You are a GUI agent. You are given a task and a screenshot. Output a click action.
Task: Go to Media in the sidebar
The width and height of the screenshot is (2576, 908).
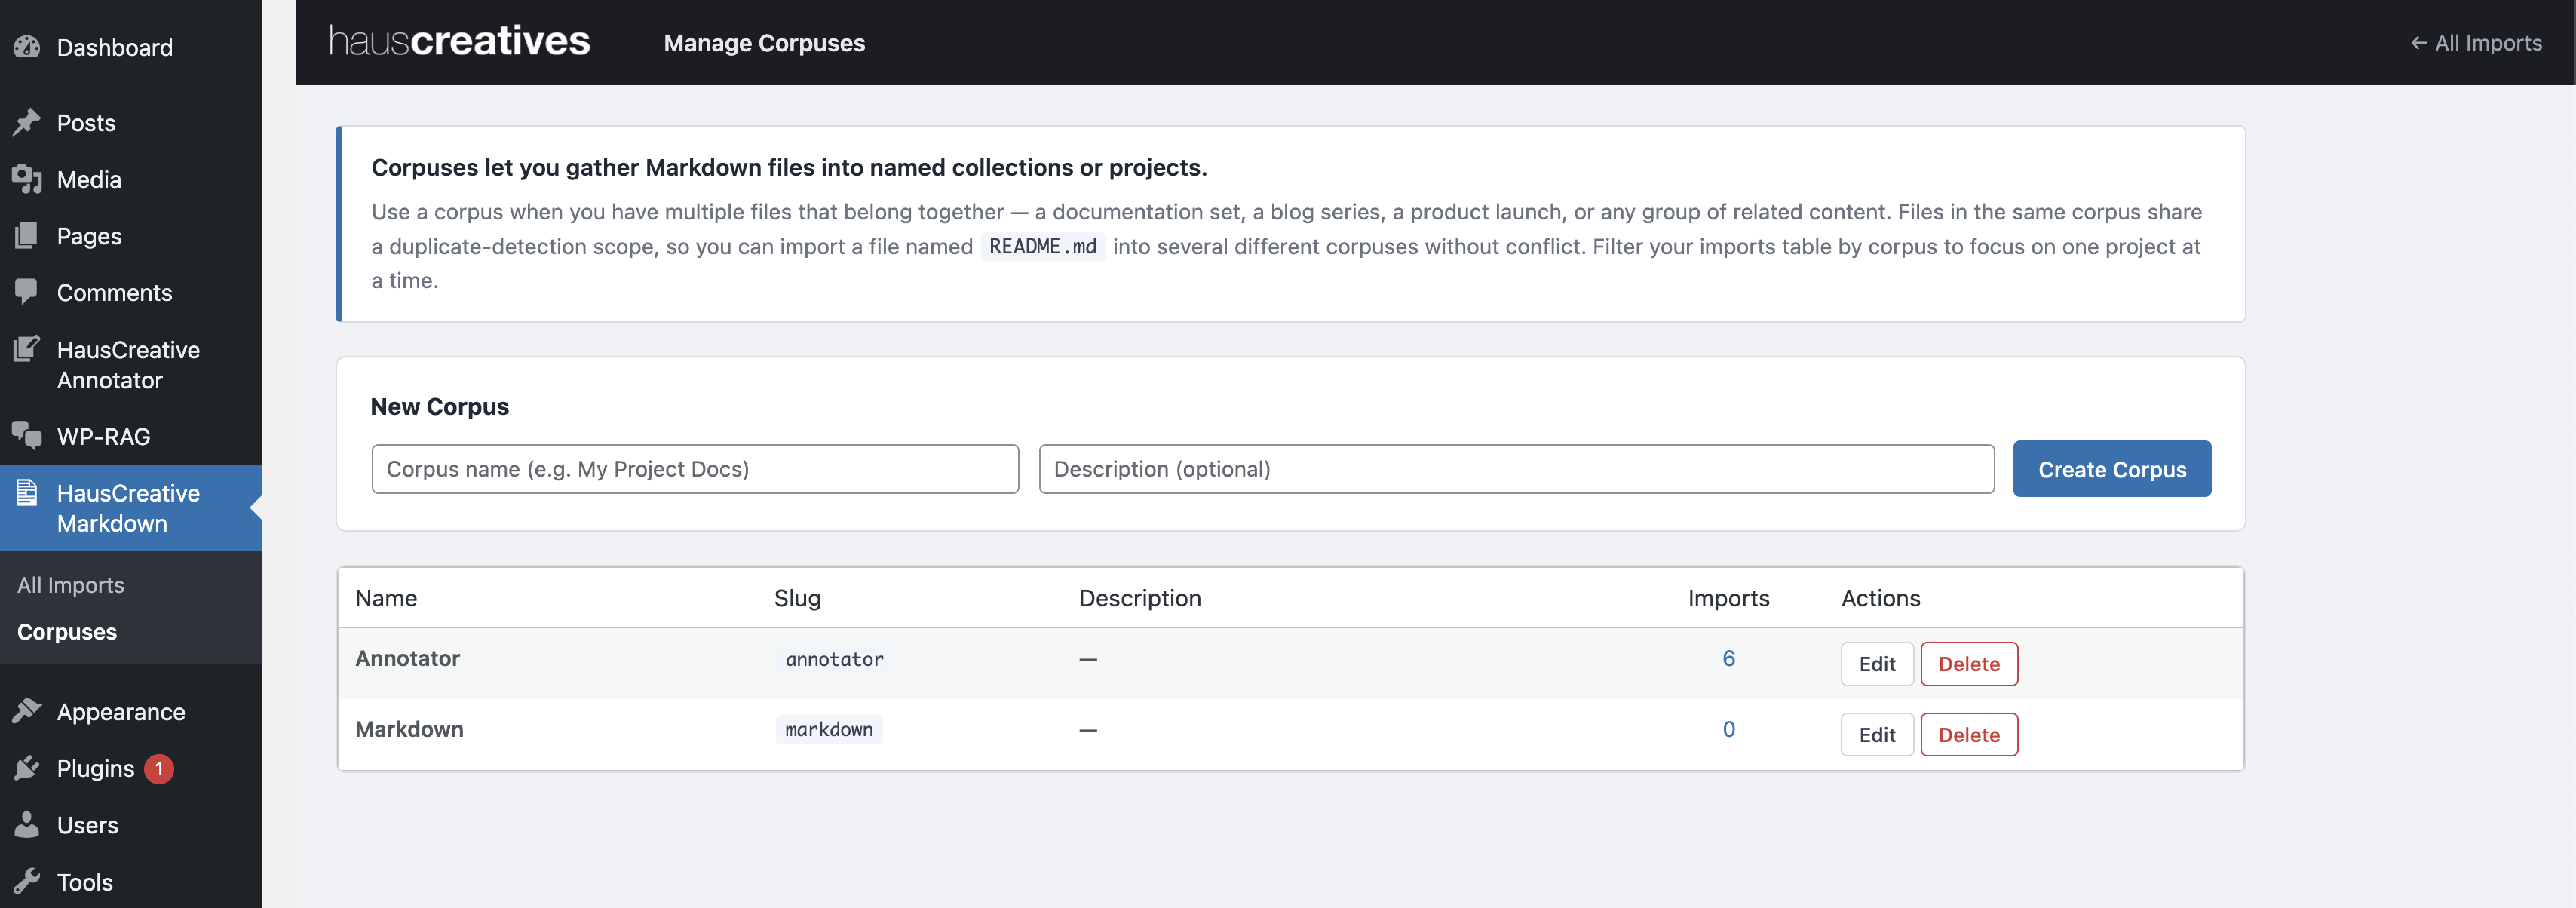89,179
